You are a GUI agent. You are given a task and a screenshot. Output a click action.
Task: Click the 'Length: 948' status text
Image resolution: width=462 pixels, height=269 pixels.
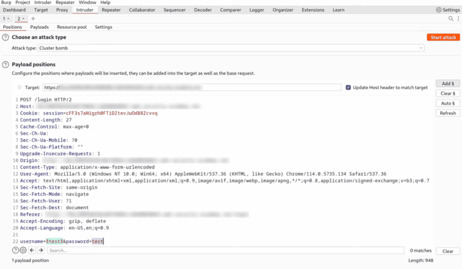[x=421, y=261]
